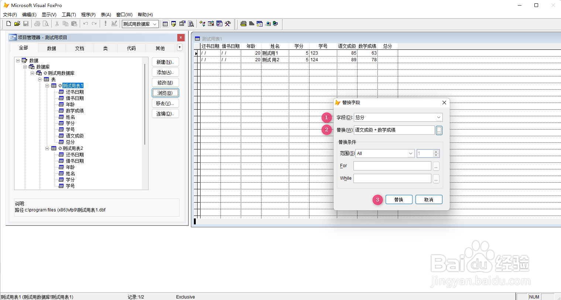Click the Open file icon
The width and height of the screenshot is (561, 300).
[x=17, y=24]
